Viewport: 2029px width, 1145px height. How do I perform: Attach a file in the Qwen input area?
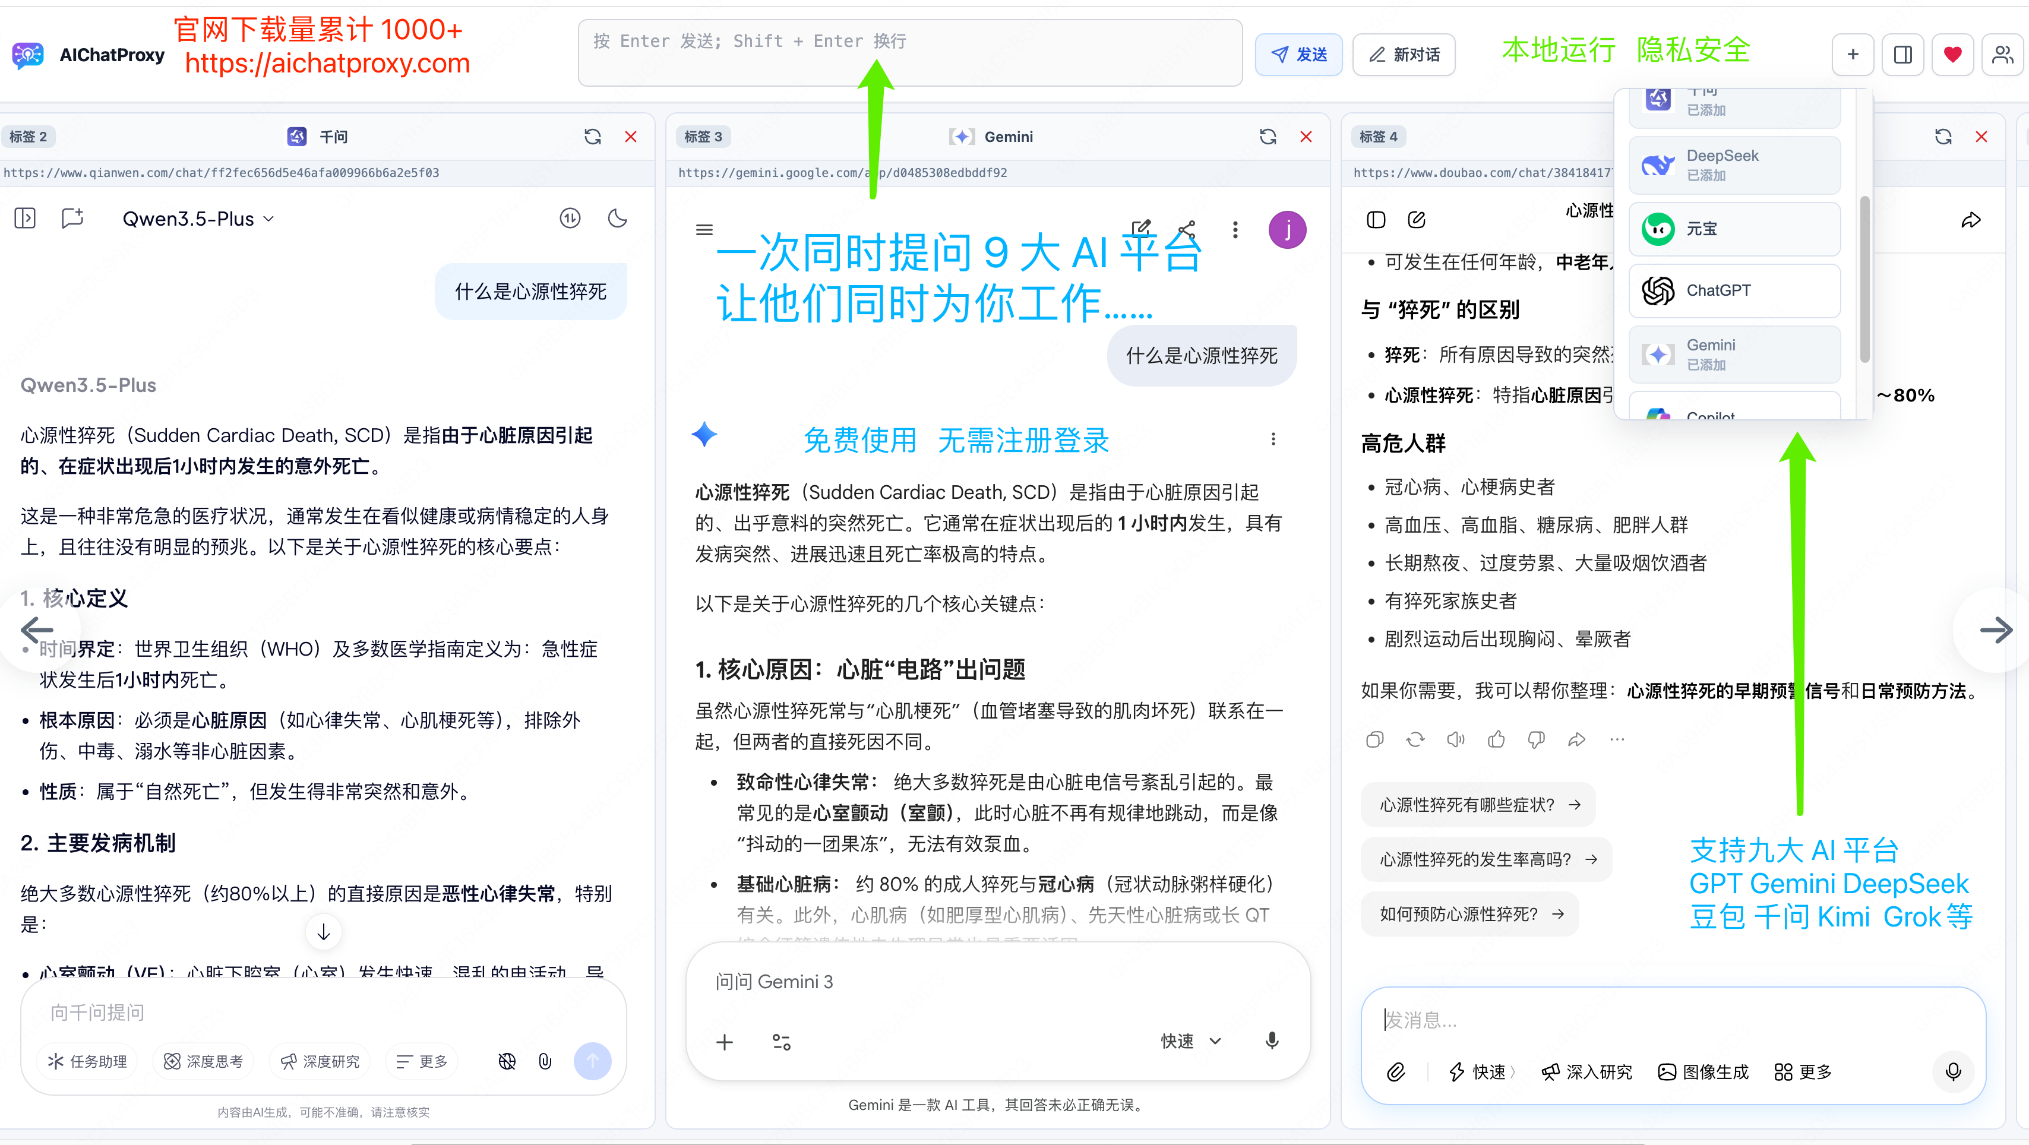(x=545, y=1061)
